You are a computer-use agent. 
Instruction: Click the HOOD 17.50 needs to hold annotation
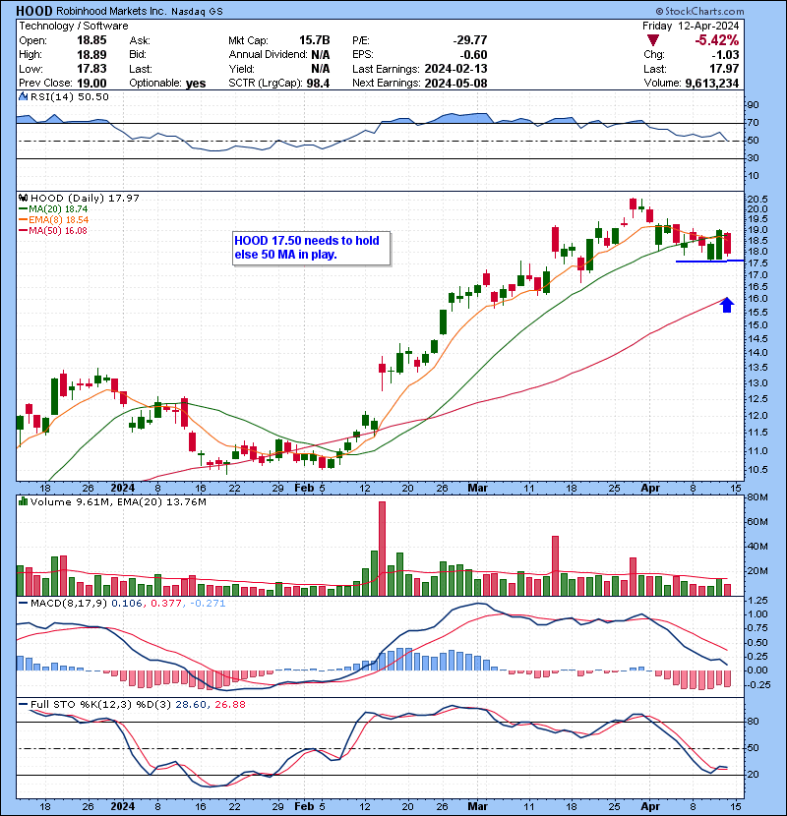click(x=311, y=248)
